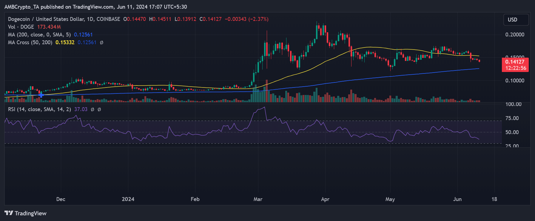Open the USD currency selector
The image size is (535, 221).
[x=516, y=20]
